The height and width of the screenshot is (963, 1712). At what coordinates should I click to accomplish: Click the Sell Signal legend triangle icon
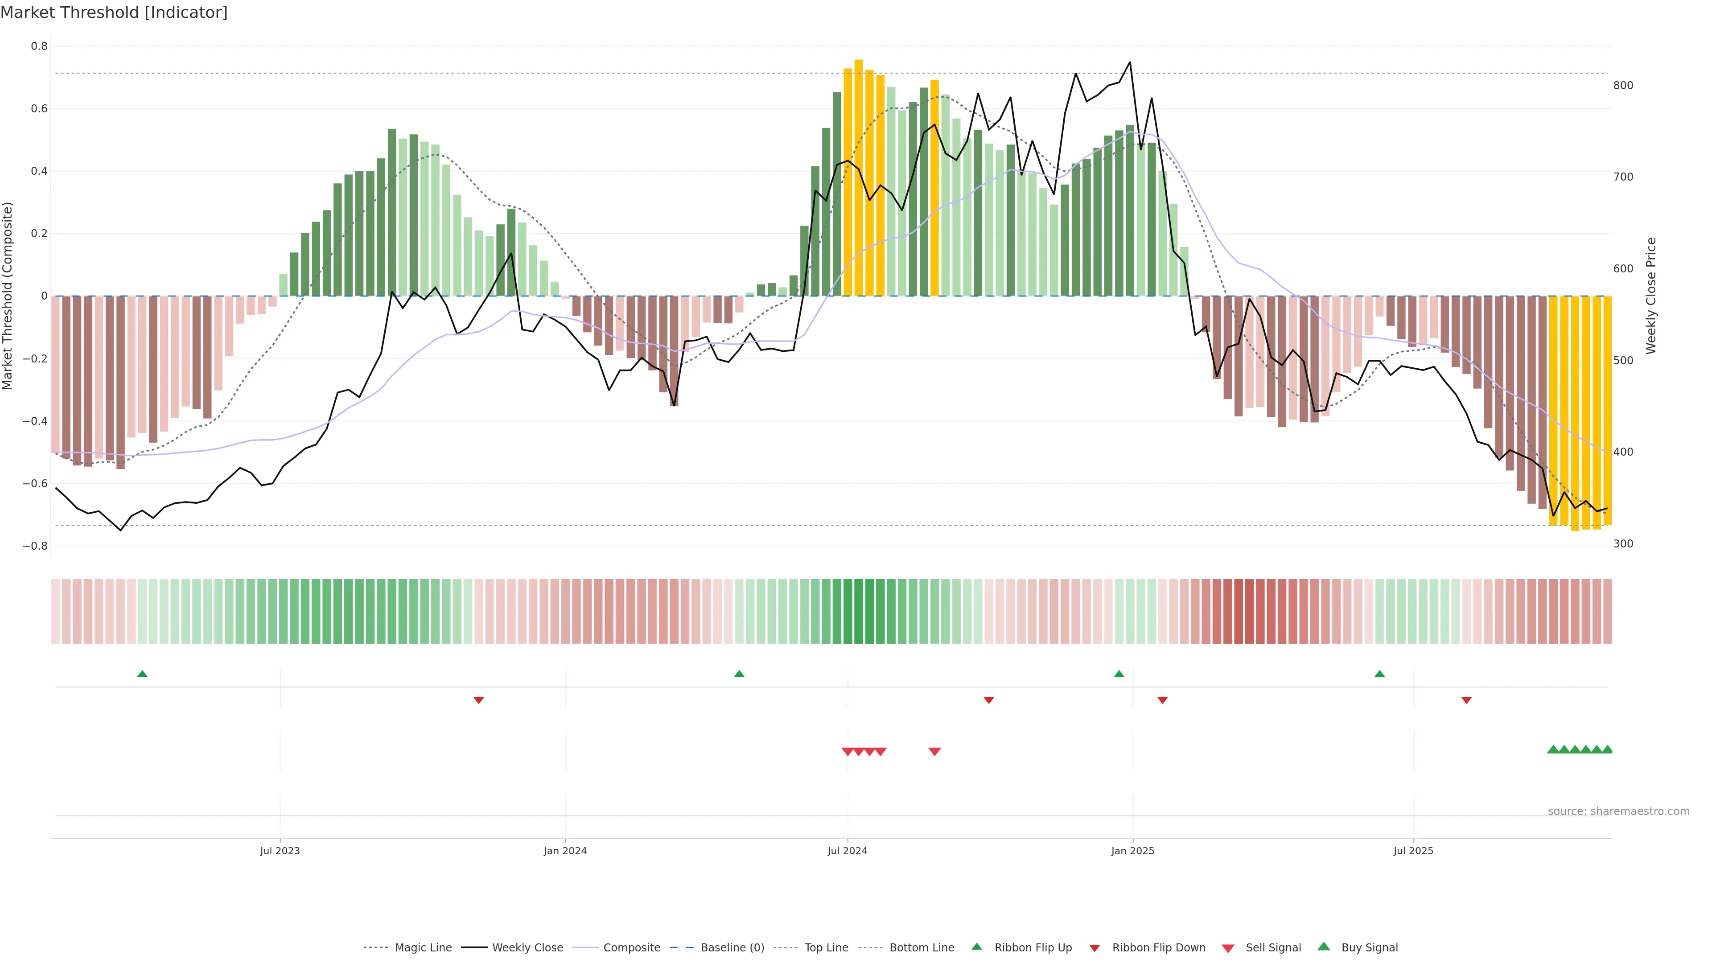[x=1228, y=948]
